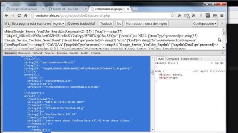Click the first puzzle extension icon
The height and width of the screenshot is (133, 238).
click(179, 16)
